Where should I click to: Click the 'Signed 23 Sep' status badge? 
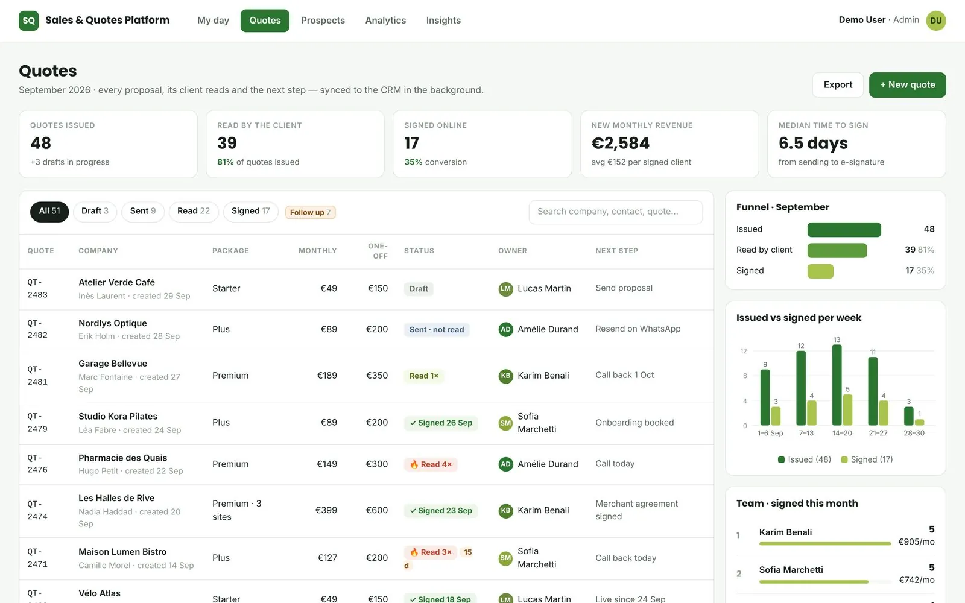click(x=441, y=511)
